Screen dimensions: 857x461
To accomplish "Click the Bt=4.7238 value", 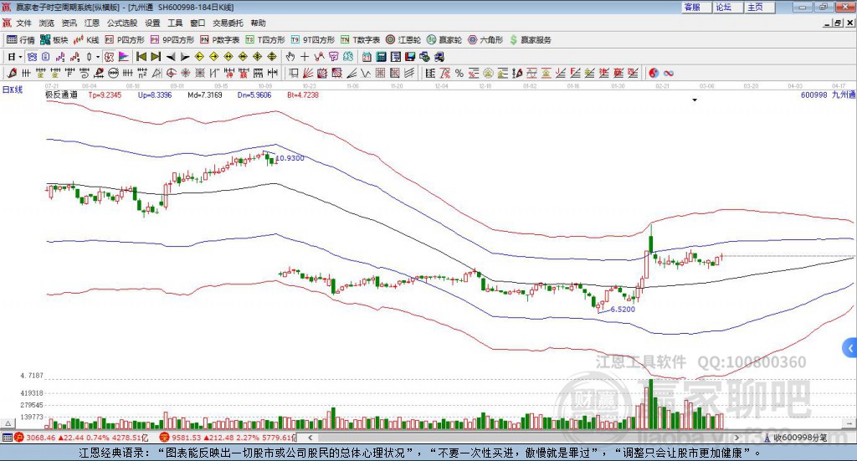I will click(x=303, y=95).
